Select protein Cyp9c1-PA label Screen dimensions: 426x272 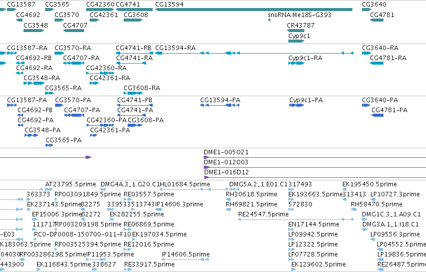coord(306,100)
